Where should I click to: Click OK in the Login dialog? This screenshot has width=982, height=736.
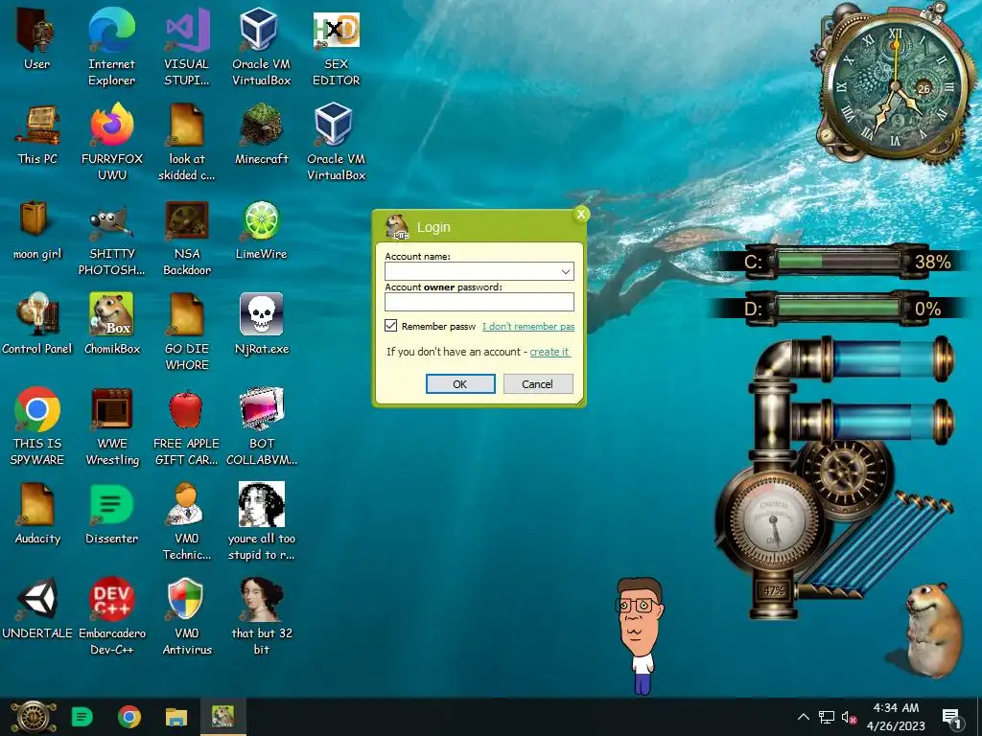tap(460, 383)
